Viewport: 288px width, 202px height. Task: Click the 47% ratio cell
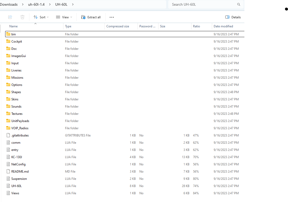click(196, 135)
